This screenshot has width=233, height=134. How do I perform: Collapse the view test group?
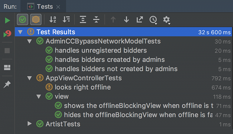(39, 96)
